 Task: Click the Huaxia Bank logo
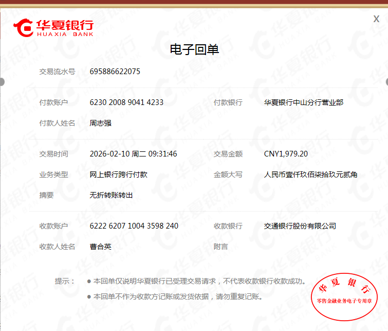click(x=54, y=27)
